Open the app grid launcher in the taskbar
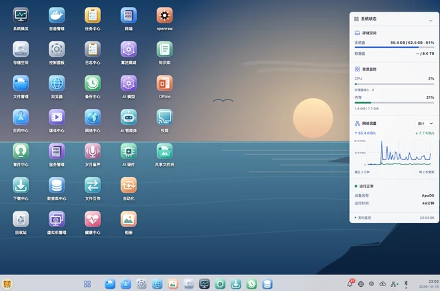The image size is (440, 291). point(87,284)
